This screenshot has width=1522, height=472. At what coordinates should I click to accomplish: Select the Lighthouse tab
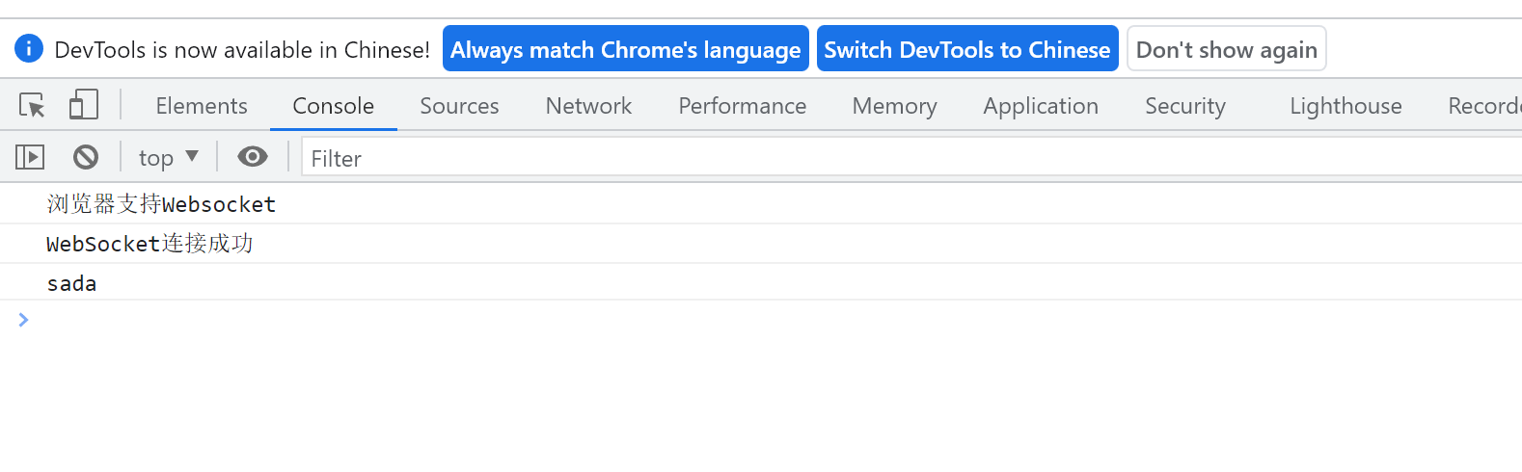click(1345, 106)
